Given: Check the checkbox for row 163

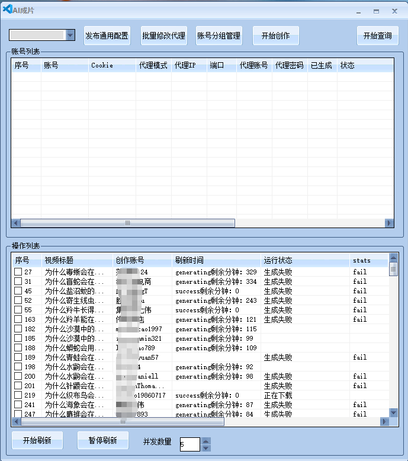Looking at the screenshot, I should [18, 319].
